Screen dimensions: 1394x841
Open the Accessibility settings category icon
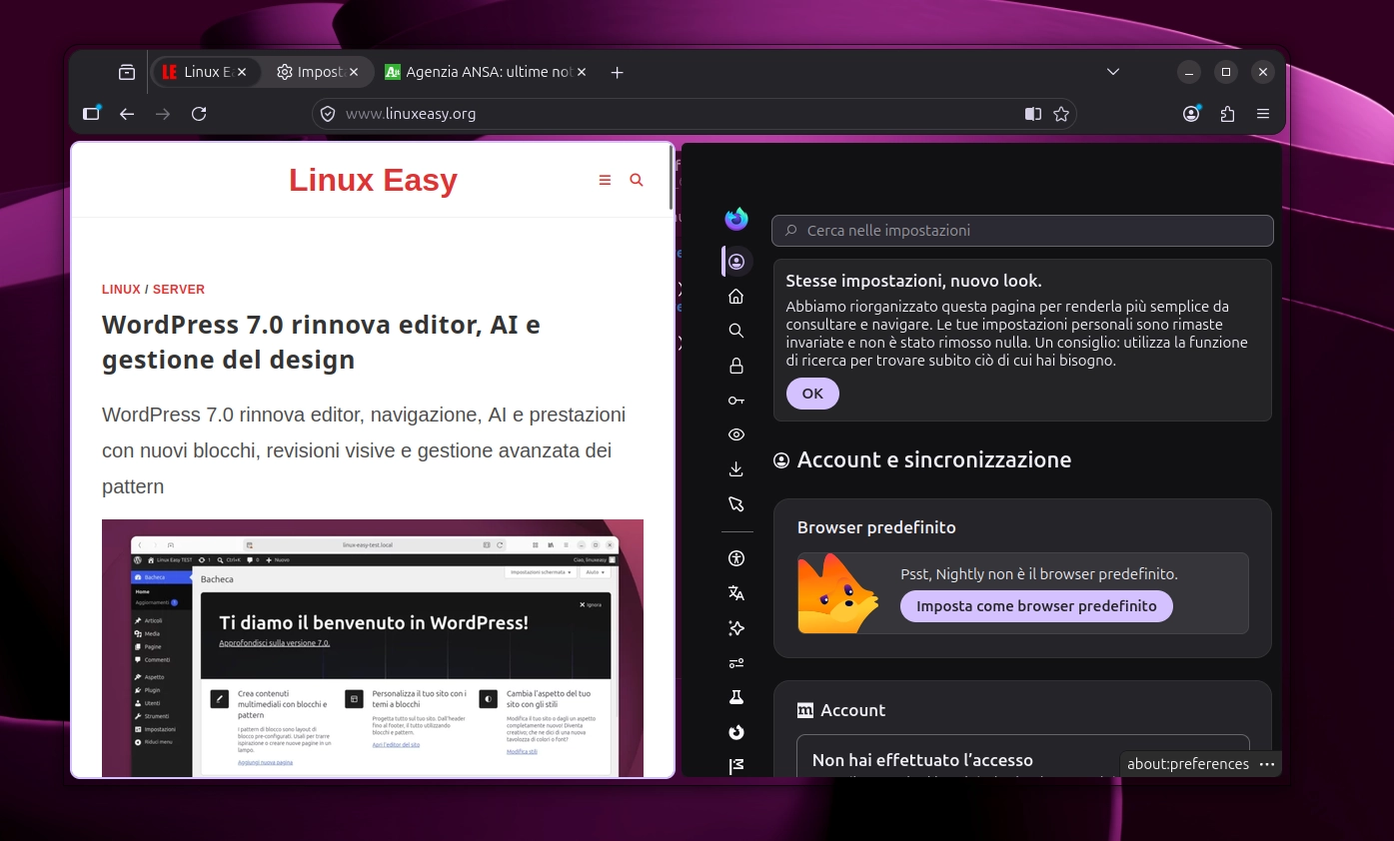click(736, 558)
